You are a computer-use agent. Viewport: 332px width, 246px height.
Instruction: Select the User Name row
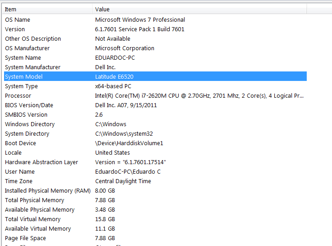(20, 172)
